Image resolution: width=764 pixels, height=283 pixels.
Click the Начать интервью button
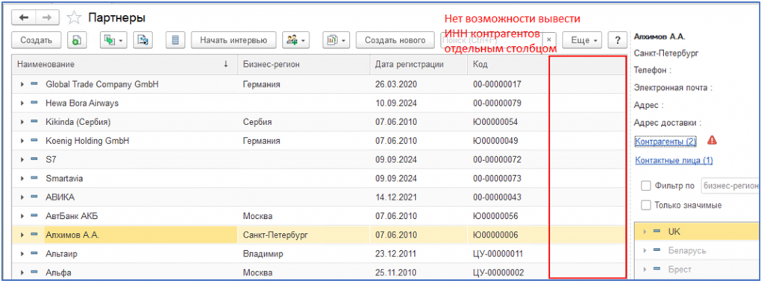point(234,40)
